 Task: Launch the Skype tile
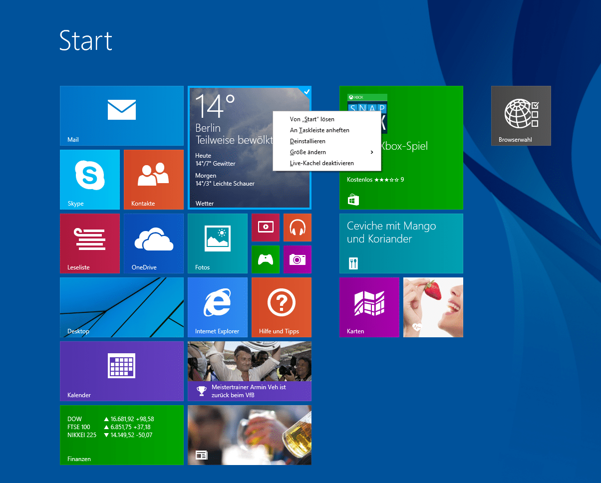coord(90,180)
